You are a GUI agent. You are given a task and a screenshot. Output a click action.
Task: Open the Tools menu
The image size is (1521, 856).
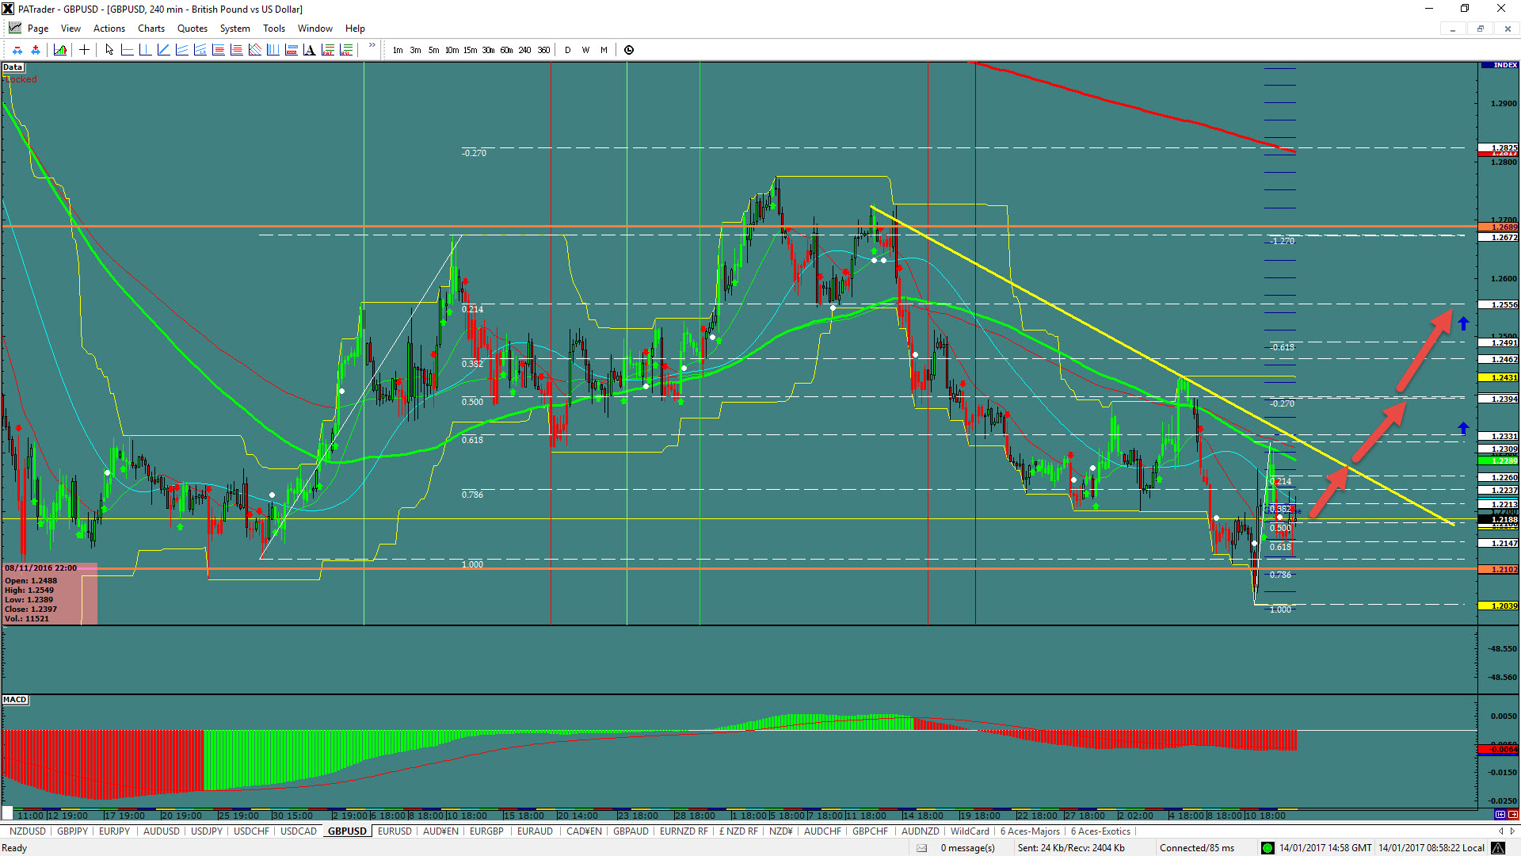pos(273,29)
